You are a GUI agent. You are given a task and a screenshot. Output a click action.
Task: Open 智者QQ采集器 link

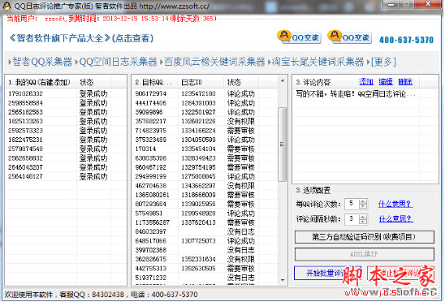(42, 62)
